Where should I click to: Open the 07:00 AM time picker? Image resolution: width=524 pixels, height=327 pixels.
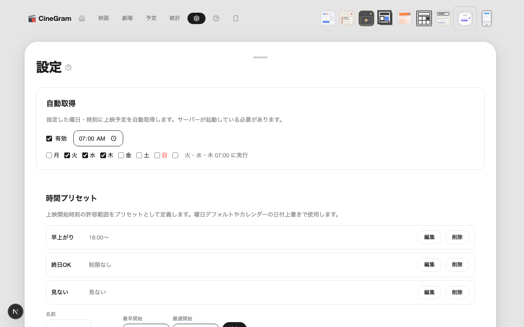[x=98, y=138]
